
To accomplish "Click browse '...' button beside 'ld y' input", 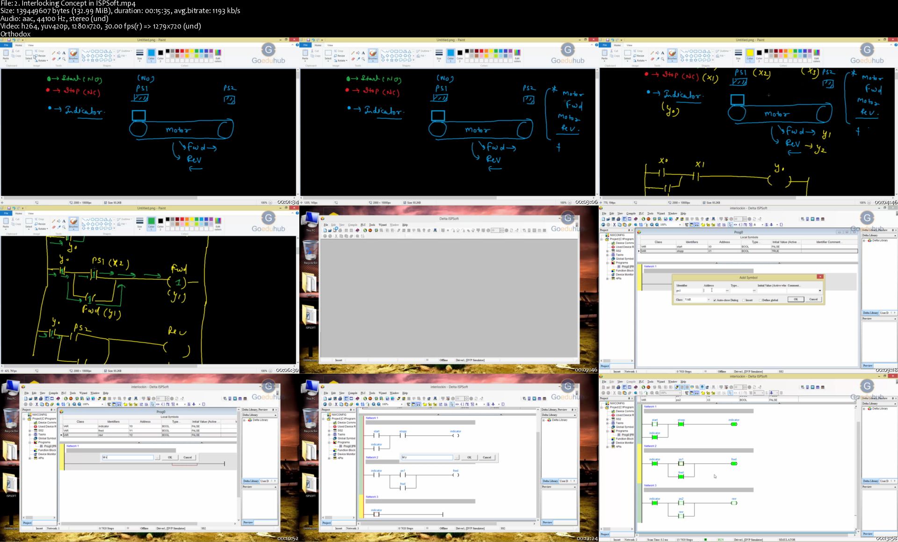I will point(456,457).
